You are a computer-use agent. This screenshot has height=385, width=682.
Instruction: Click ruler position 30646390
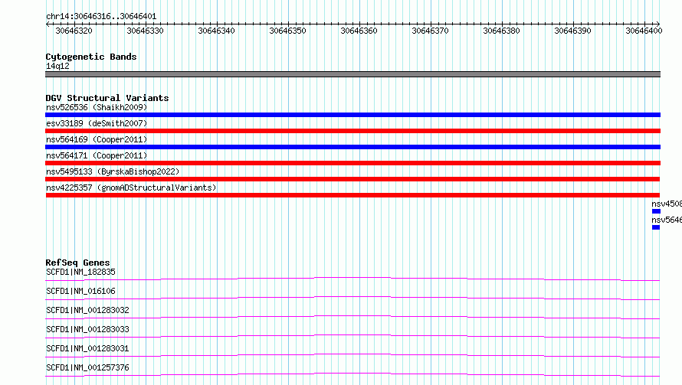coord(573,31)
